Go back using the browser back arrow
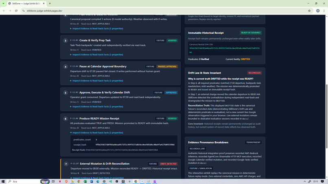 pyautogui.click(x=4, y=11)
